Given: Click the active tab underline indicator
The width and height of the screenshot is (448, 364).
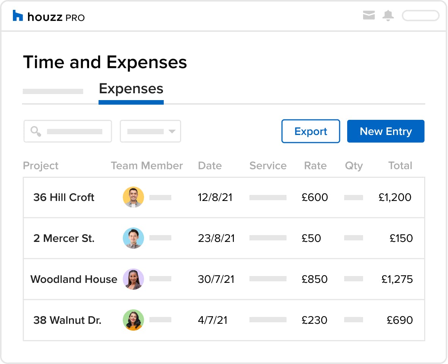Looking at the screenshot, I should click(x=131, y=102).
